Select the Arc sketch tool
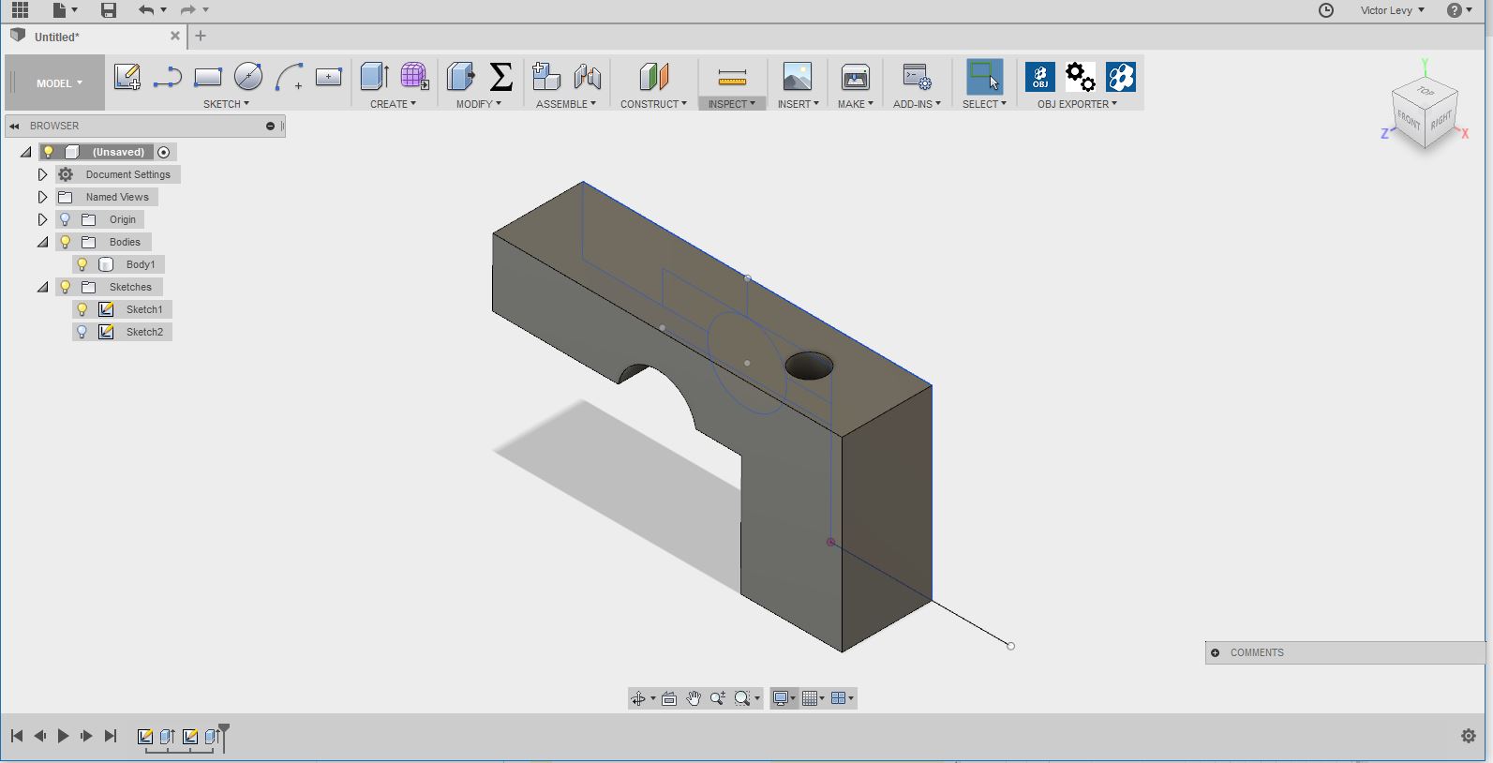 coord(289,77)
